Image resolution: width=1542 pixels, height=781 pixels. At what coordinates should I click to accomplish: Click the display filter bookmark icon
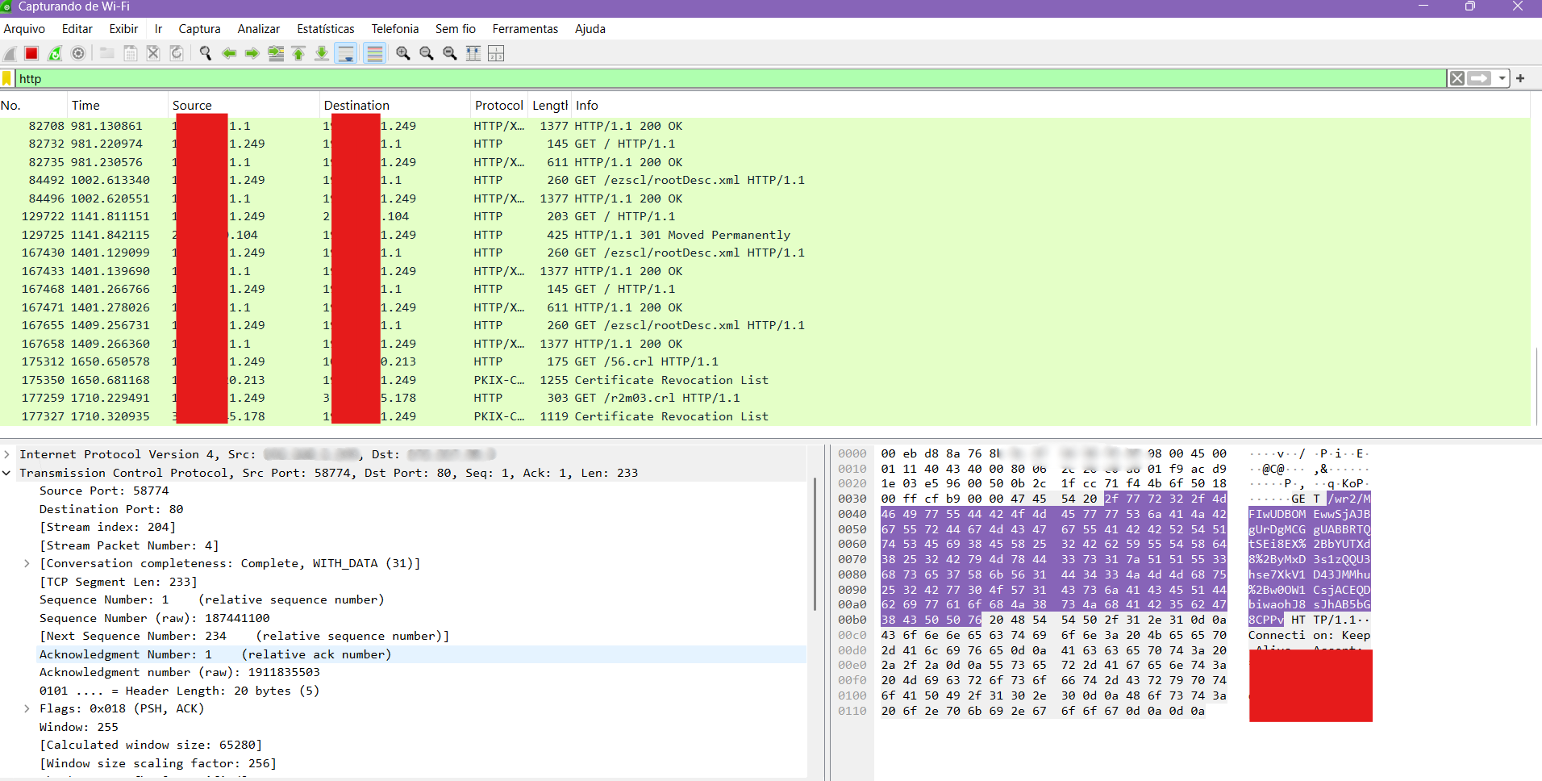7,78
